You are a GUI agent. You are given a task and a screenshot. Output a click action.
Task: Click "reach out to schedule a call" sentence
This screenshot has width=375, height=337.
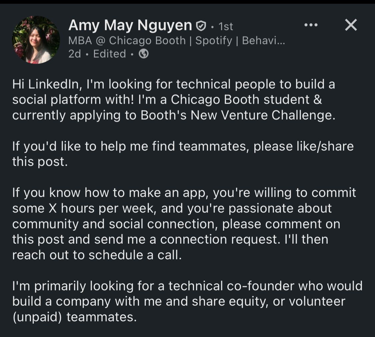97,255
